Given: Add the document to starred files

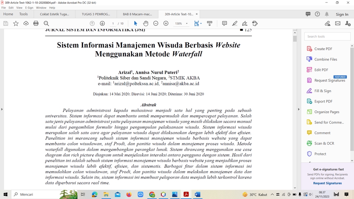Looking at the screenshot, I should point(16,24).
